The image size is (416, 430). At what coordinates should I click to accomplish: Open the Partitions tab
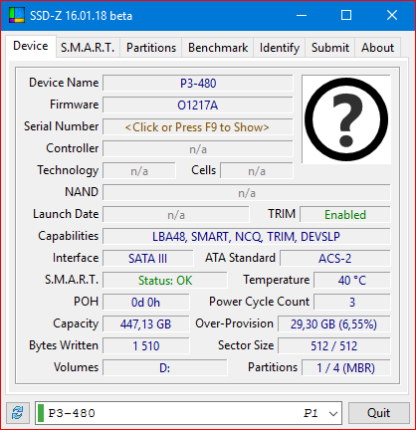151,48
